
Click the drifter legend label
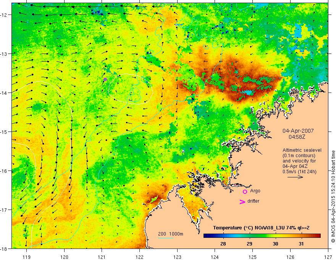[253, 201]
